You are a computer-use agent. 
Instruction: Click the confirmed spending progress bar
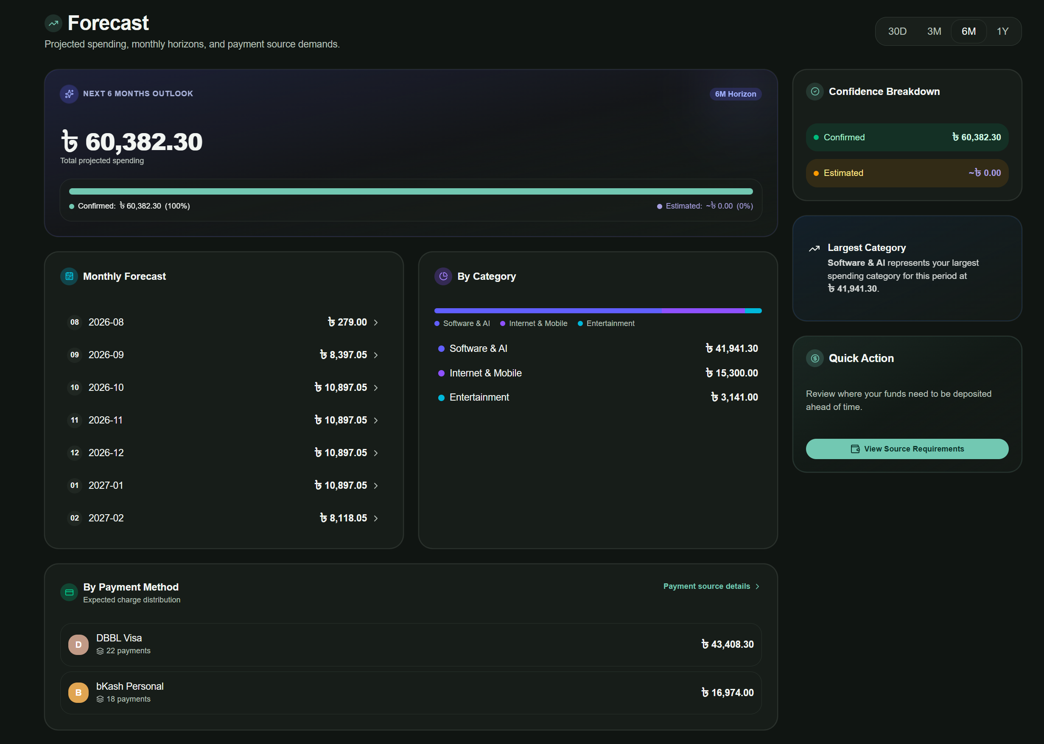pyautogui.click(x=411, y=192)
